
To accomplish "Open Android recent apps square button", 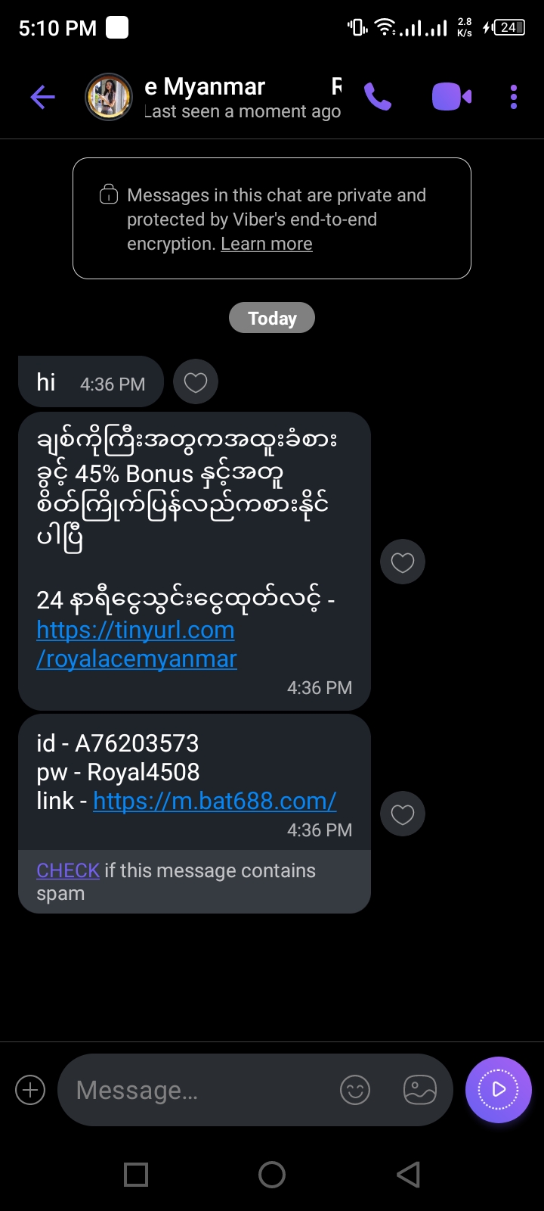I will pos(136,1175).
